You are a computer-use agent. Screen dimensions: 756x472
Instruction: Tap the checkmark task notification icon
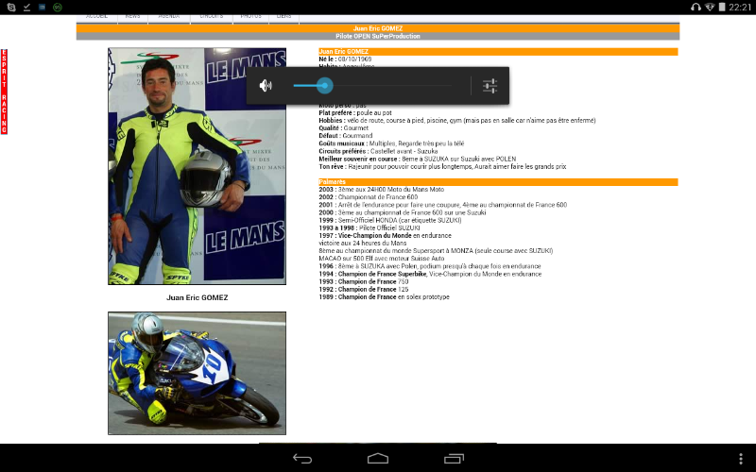coord(26,8)
